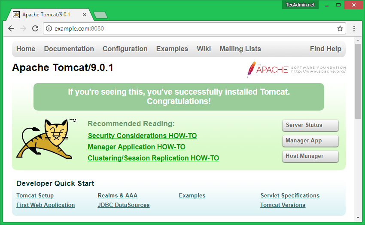Click the Recommended Reading heading
The image size is (365, 225).
(x=131, y=123)
